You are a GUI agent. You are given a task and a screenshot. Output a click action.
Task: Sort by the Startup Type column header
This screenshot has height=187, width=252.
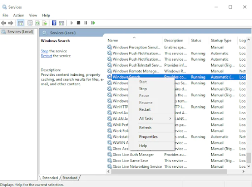[223, 40]
